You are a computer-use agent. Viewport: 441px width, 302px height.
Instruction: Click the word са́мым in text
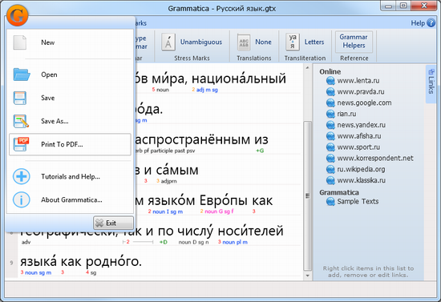click(x=177, y=170)
